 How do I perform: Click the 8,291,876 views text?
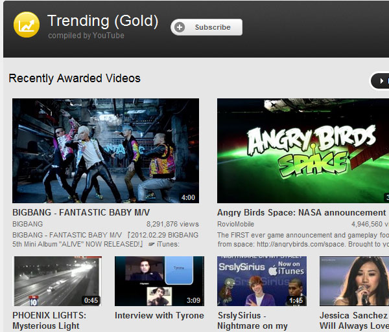(x=172, y=224)
